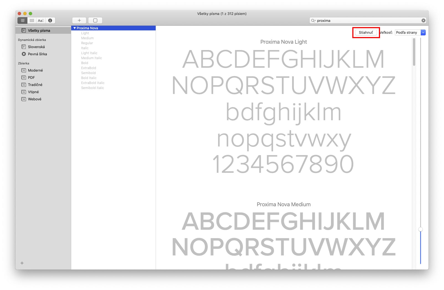Click the Stiahnuť download button
Screen dimensions: 444x290
coord(366,32)
